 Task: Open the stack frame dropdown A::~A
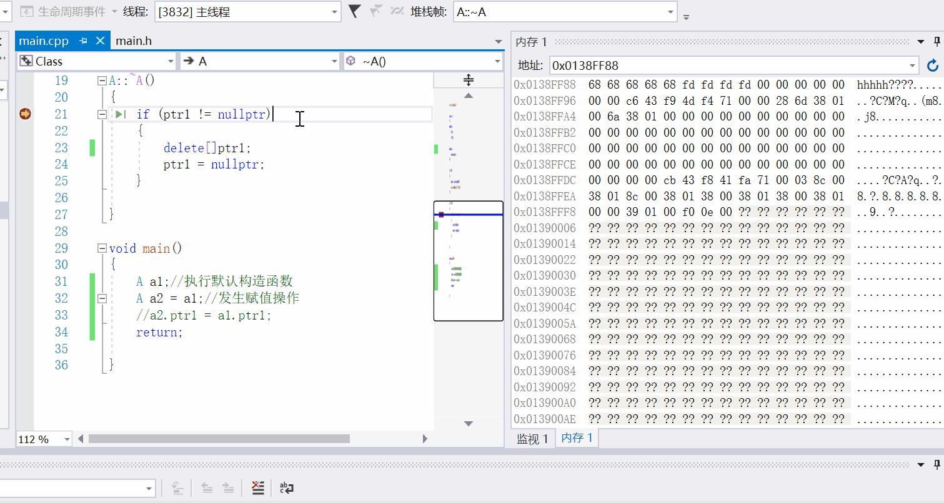click(670, 12)
